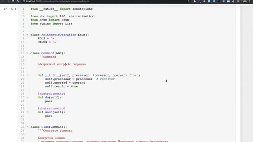
Task: Click the PLUS constant on line 9
Action: point(41,39)
